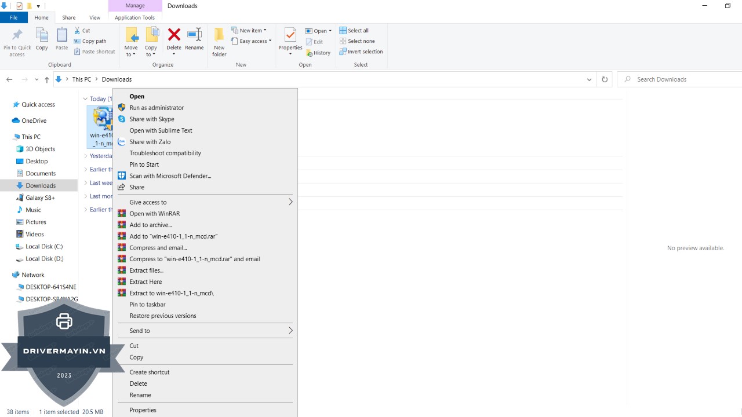Select Local Disk (C:) in sidebar
This screenshot has height=417, width=742.
click(44, 247)
